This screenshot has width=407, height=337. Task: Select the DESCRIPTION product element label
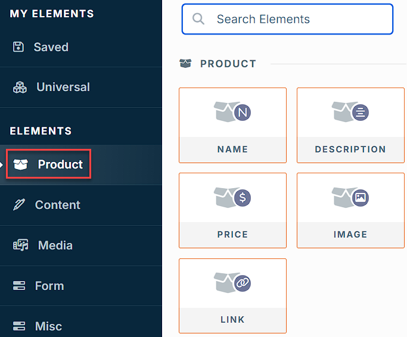(x=350, y=149)
